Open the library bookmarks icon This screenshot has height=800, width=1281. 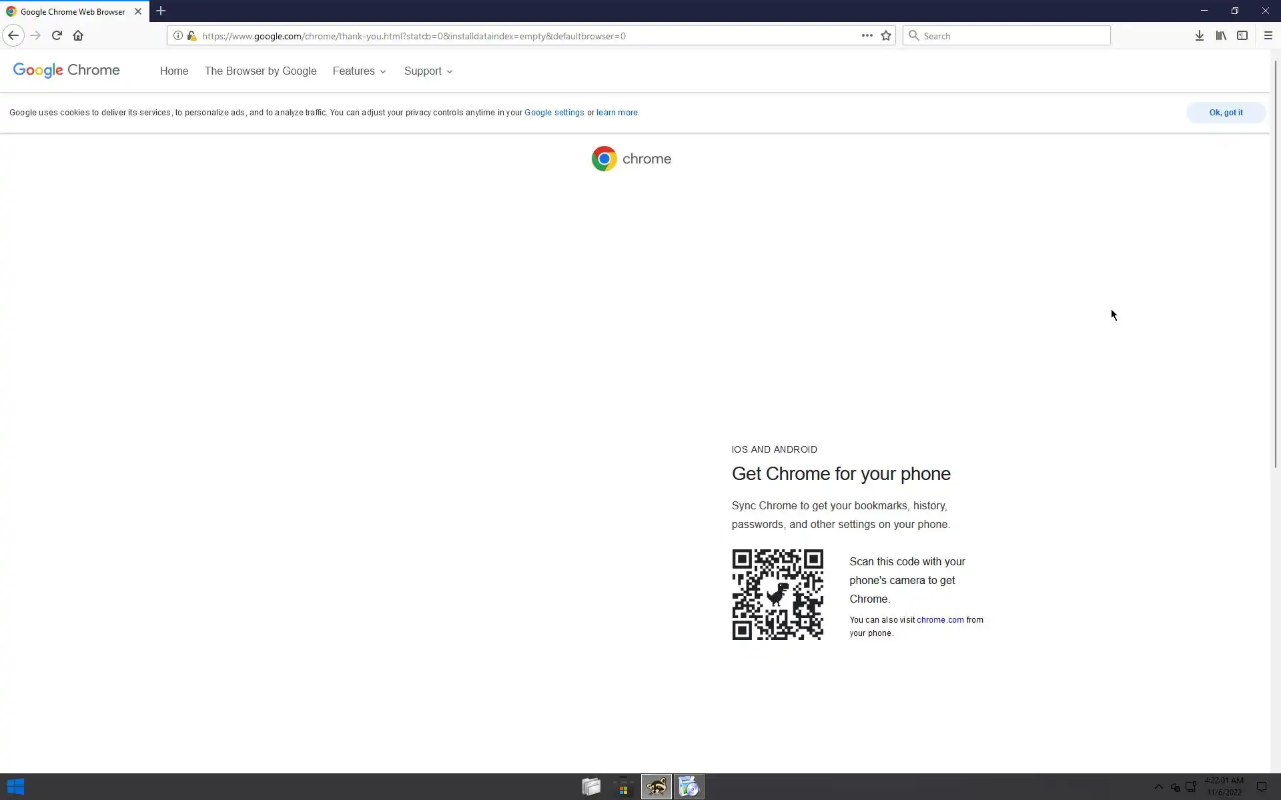click(1220, 36)
